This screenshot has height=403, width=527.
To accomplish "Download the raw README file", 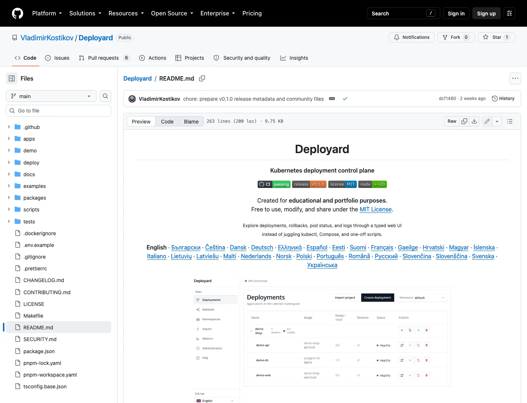I will [x=474, y=121].
